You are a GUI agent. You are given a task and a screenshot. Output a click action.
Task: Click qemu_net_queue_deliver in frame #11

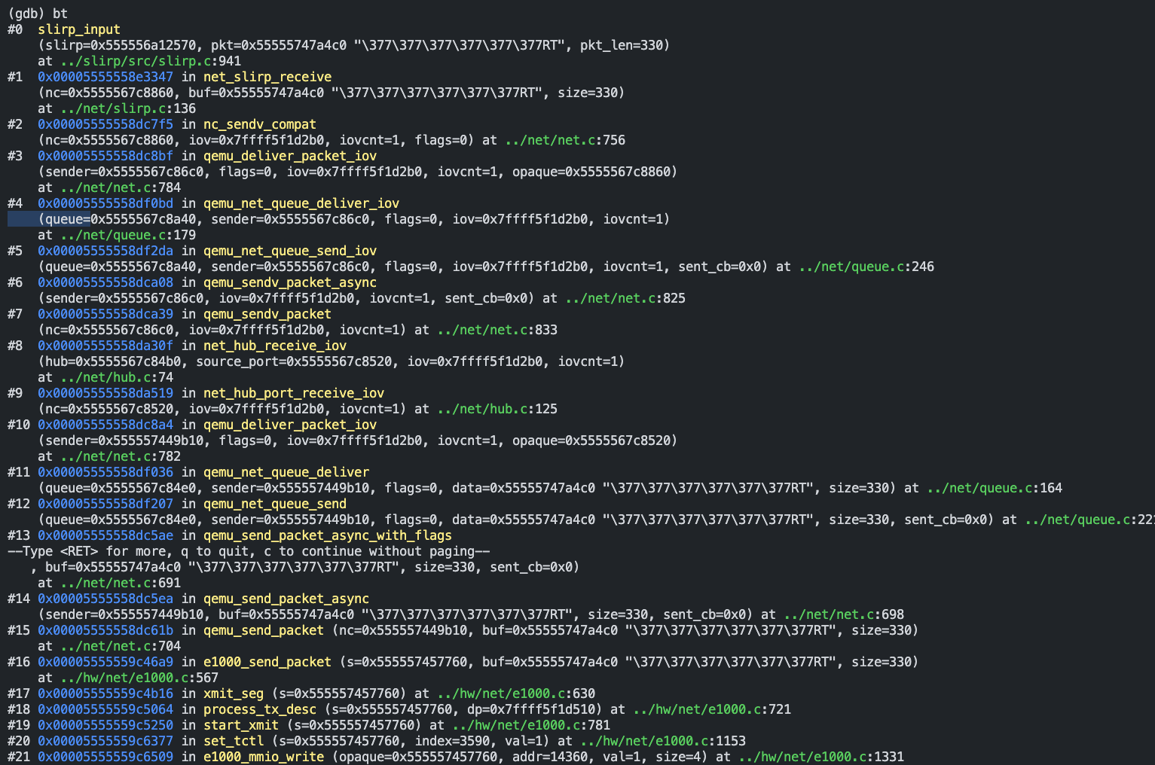point(286,472)
